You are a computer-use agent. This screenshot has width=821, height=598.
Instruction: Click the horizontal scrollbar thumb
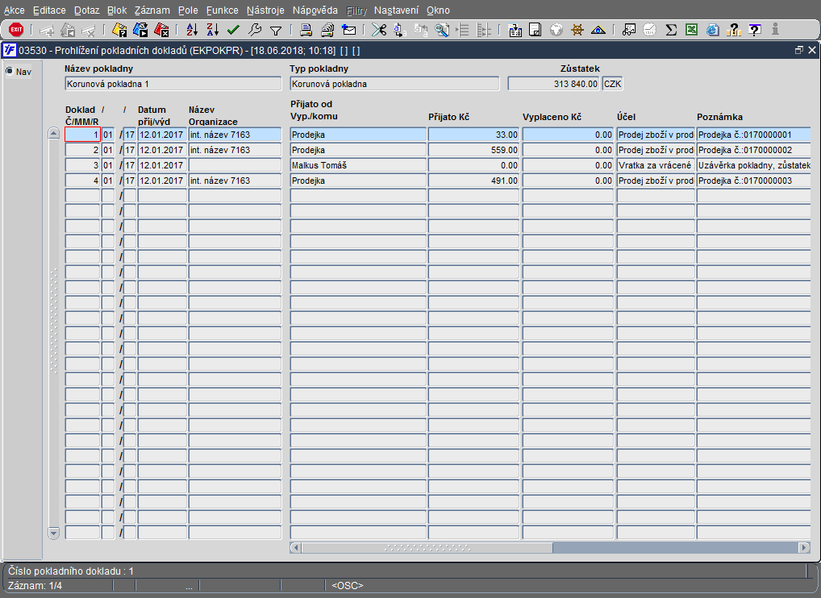point(427,548)
